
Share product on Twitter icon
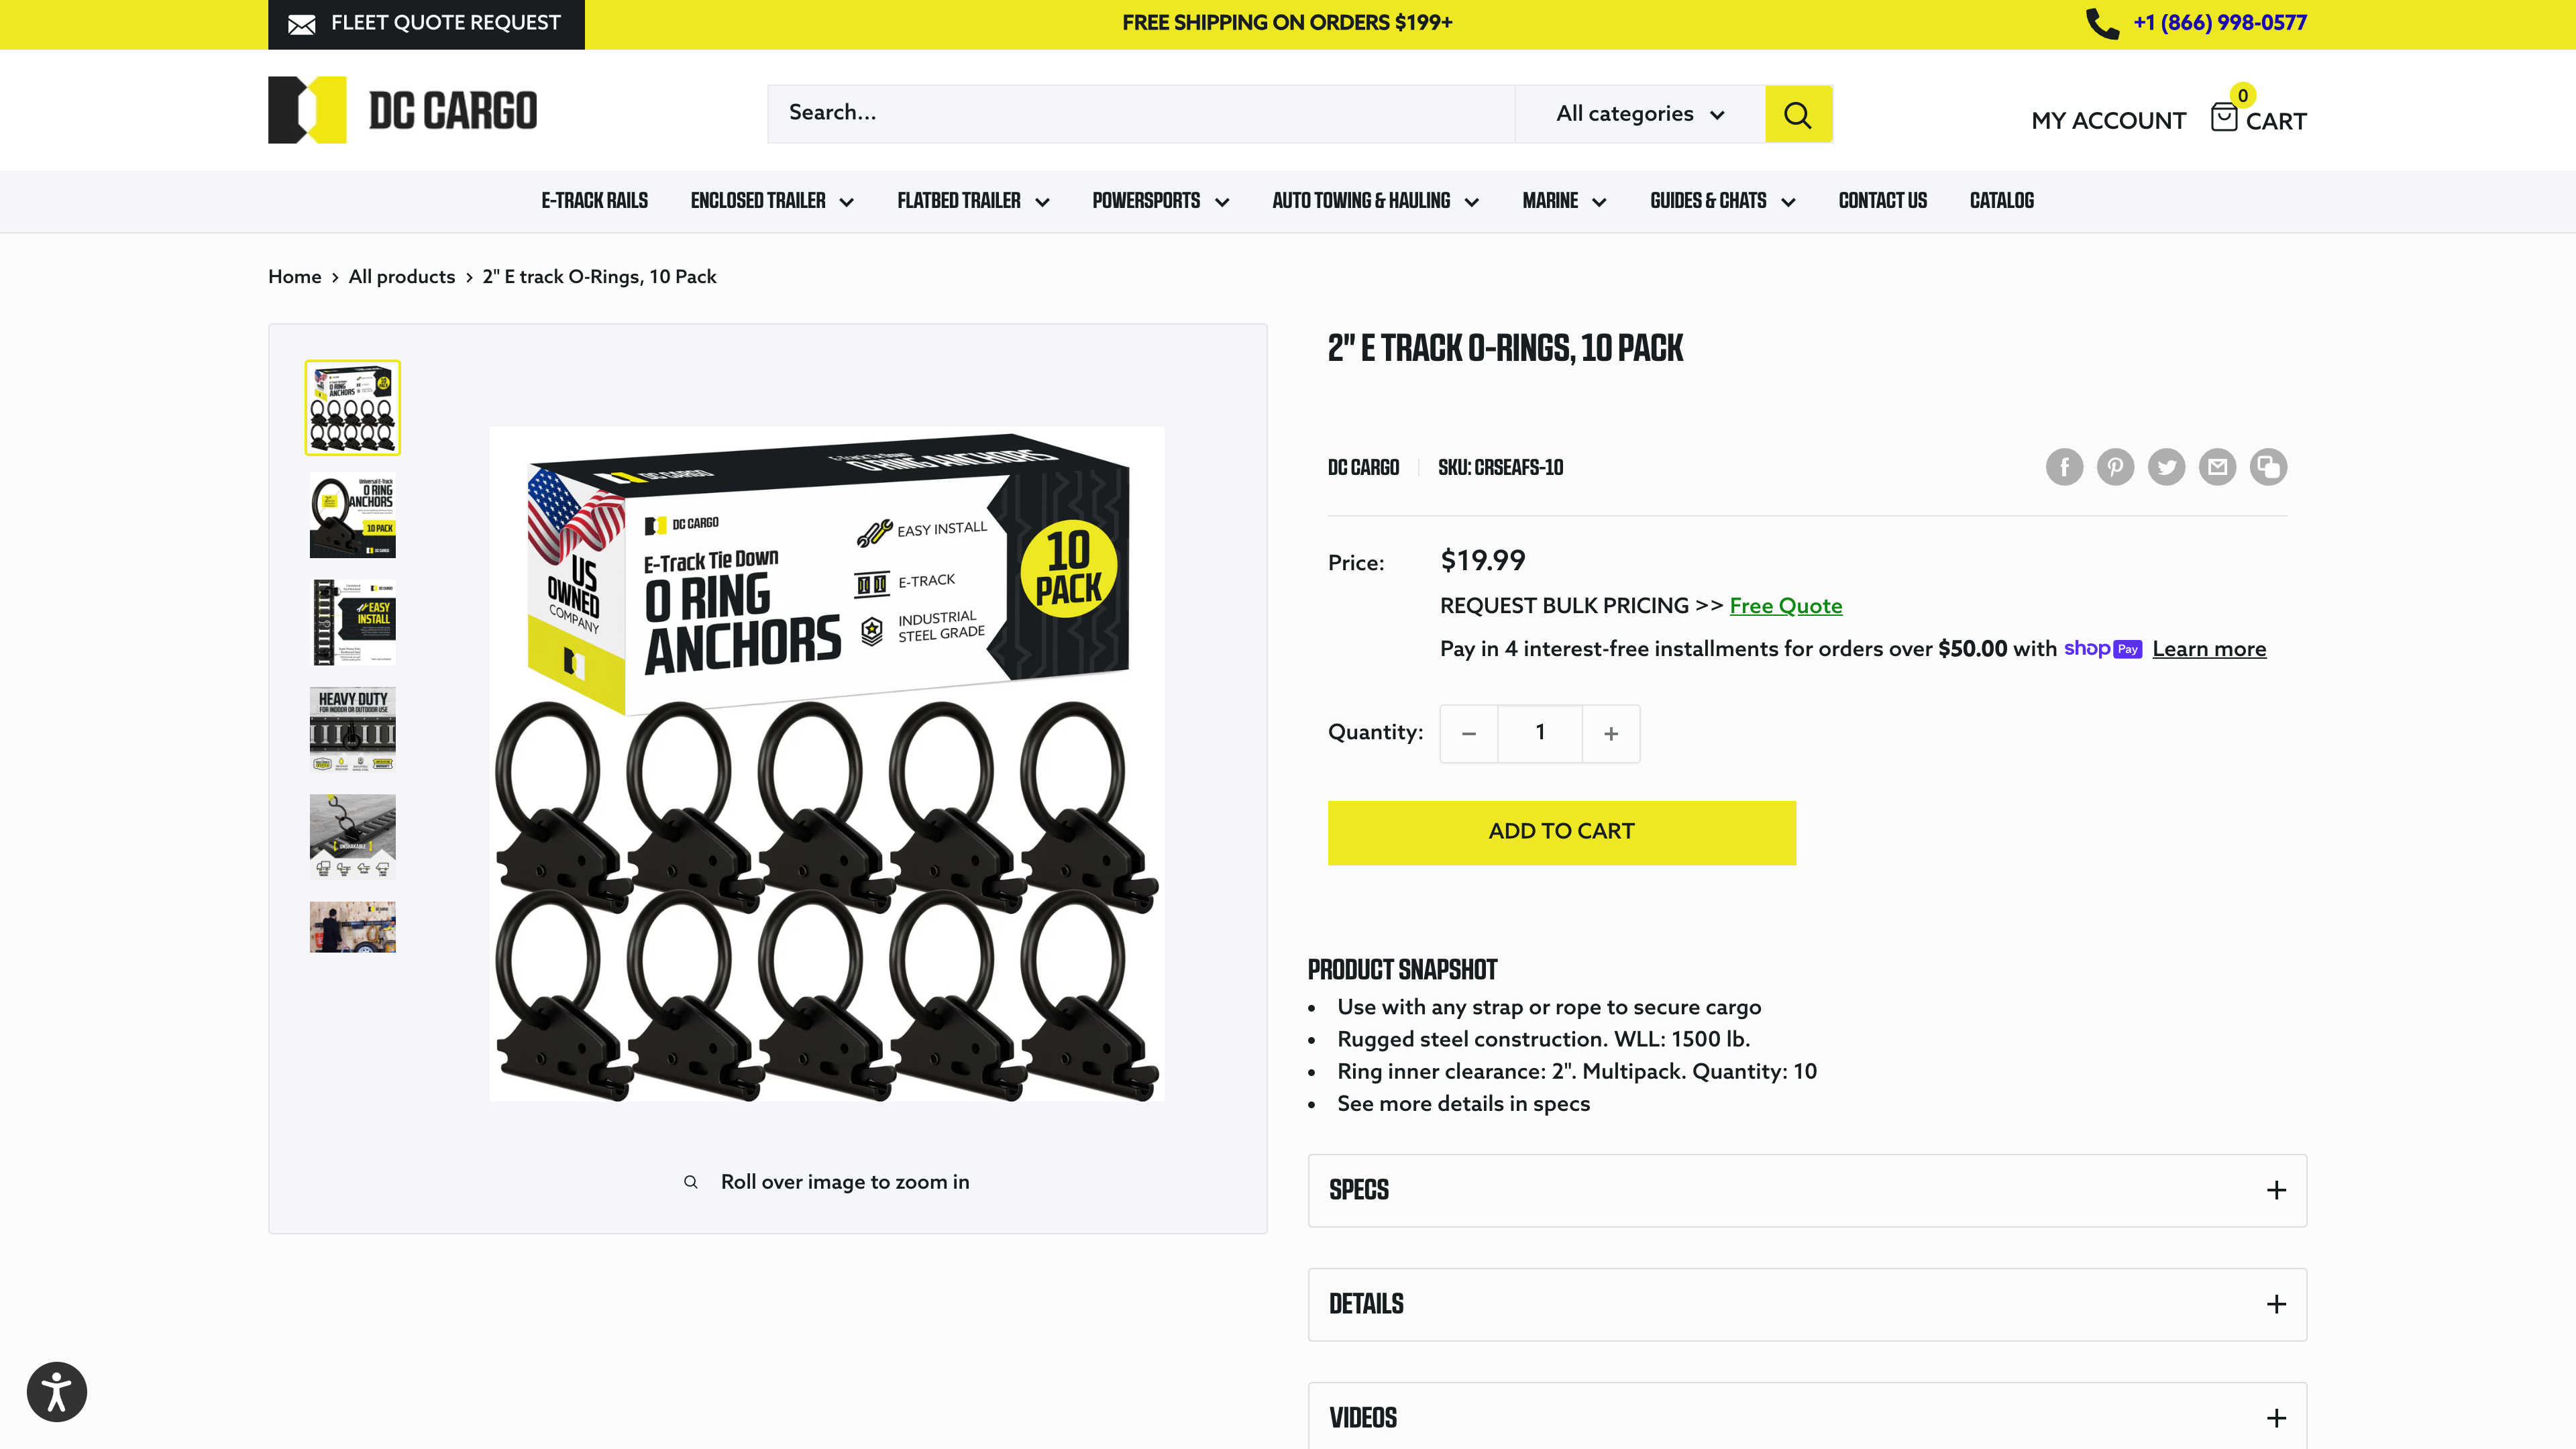(x=2166, y=467)
